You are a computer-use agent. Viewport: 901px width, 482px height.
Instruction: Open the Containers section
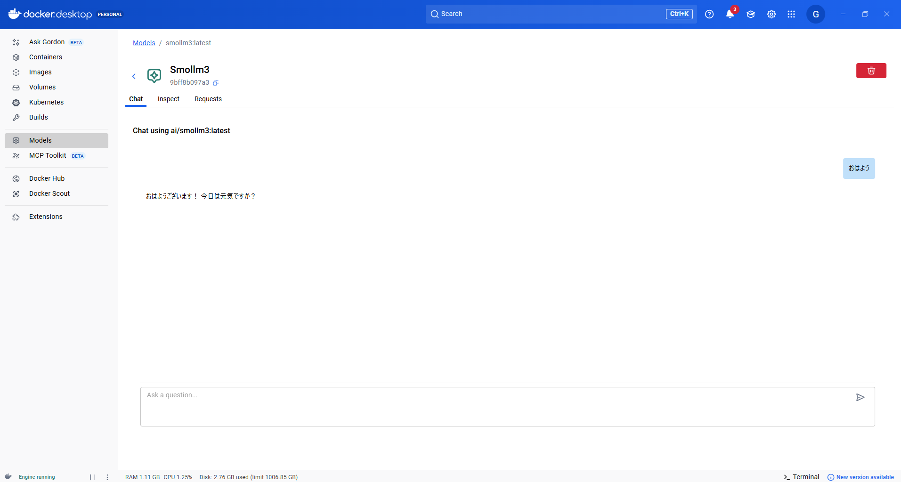pos(57,57)
